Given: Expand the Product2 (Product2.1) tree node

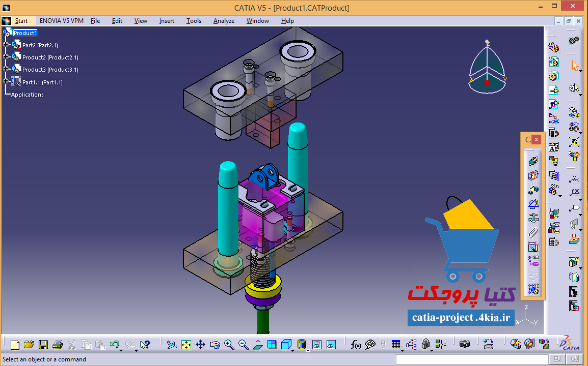Looking at the screenshot, I should click(x=6, y=57).
